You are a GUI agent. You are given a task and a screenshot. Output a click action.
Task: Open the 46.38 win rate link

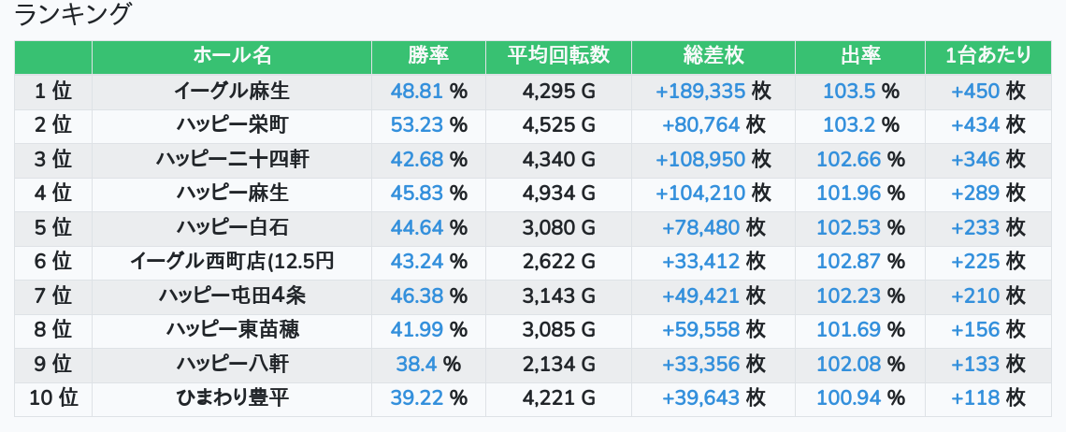[417, 295]
